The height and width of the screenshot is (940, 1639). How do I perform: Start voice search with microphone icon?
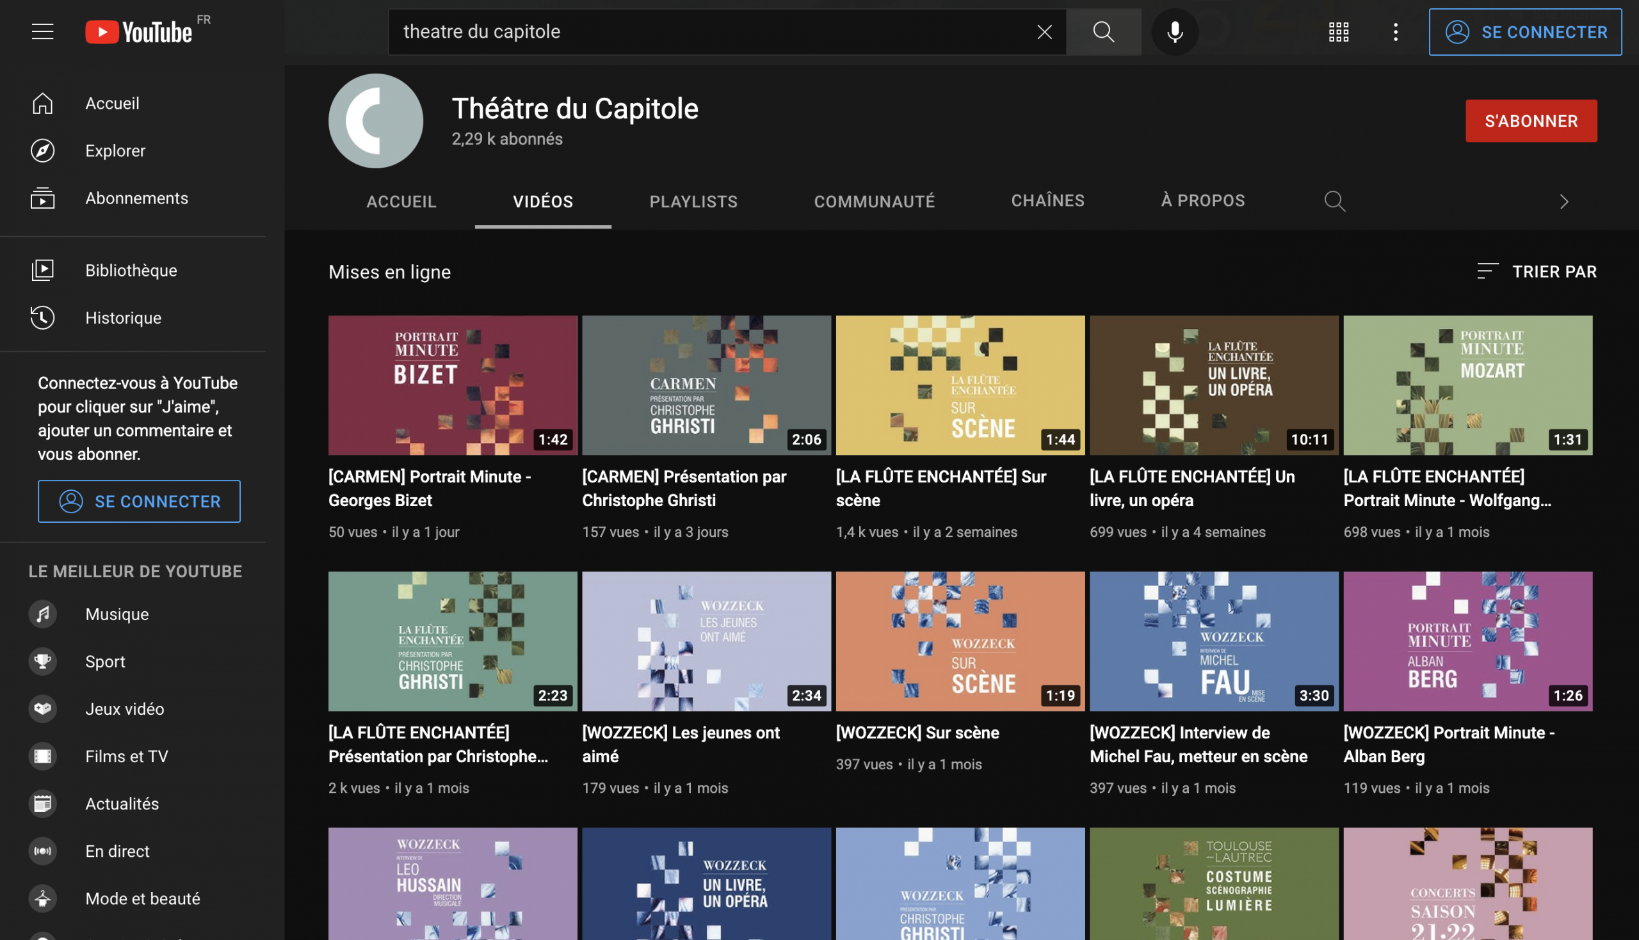pyautogui.click(x=1175, y=31)
